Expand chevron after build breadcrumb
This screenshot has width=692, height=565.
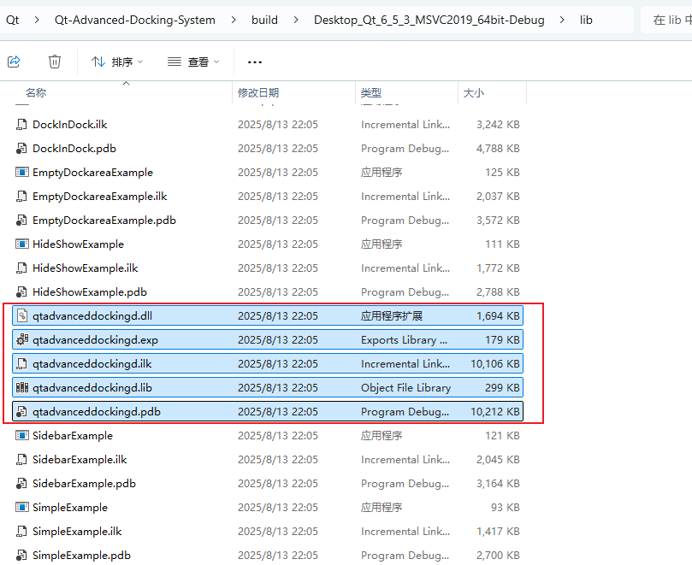296,20
